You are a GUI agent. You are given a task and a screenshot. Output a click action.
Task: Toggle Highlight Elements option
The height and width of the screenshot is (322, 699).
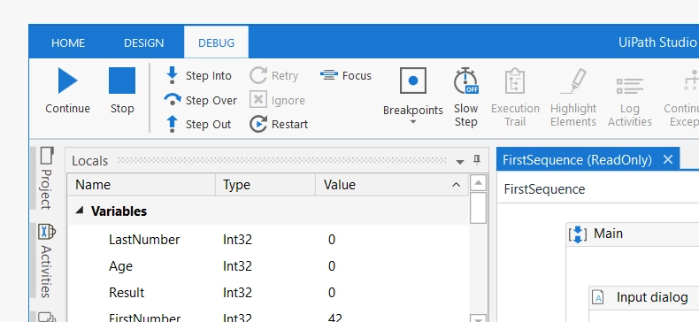click(572, 97)
